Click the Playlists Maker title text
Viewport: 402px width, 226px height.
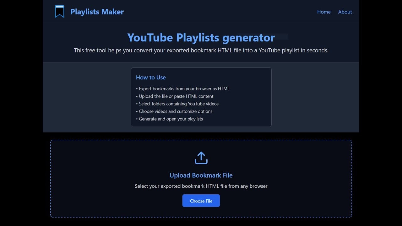click(97, 12)
